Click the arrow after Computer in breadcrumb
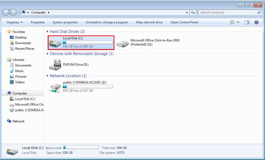Viewport: 265px width, 160px height. [49, 12]
